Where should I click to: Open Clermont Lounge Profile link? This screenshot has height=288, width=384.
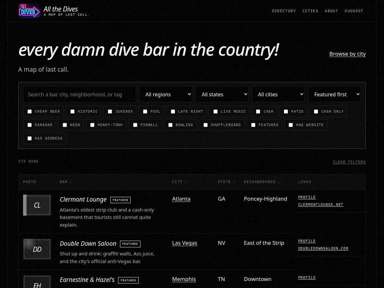[x=307, y=197]
